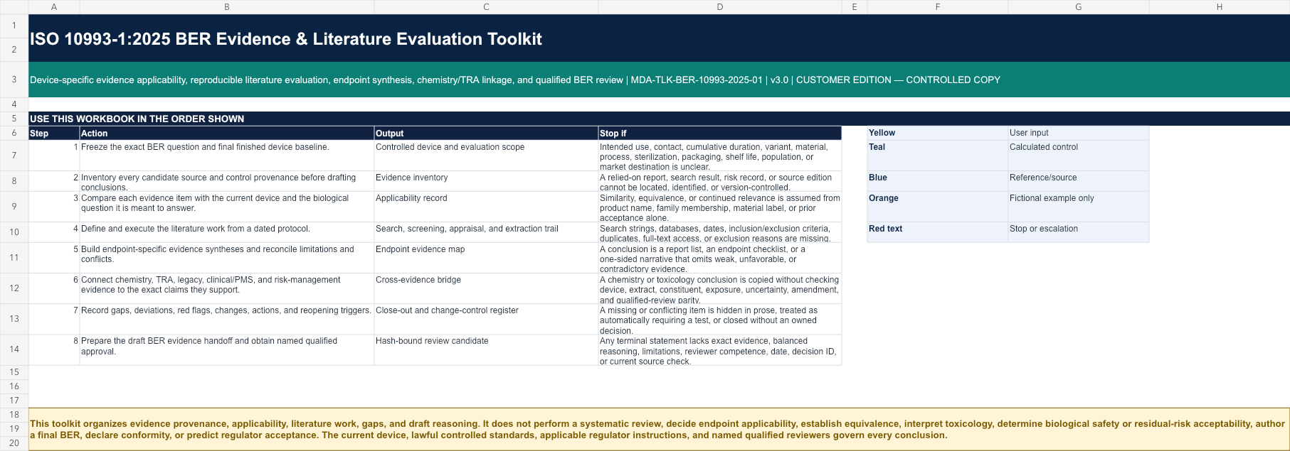Screen dimensions: 1290x451
Task: Select column A header
Action: point(54,6)
